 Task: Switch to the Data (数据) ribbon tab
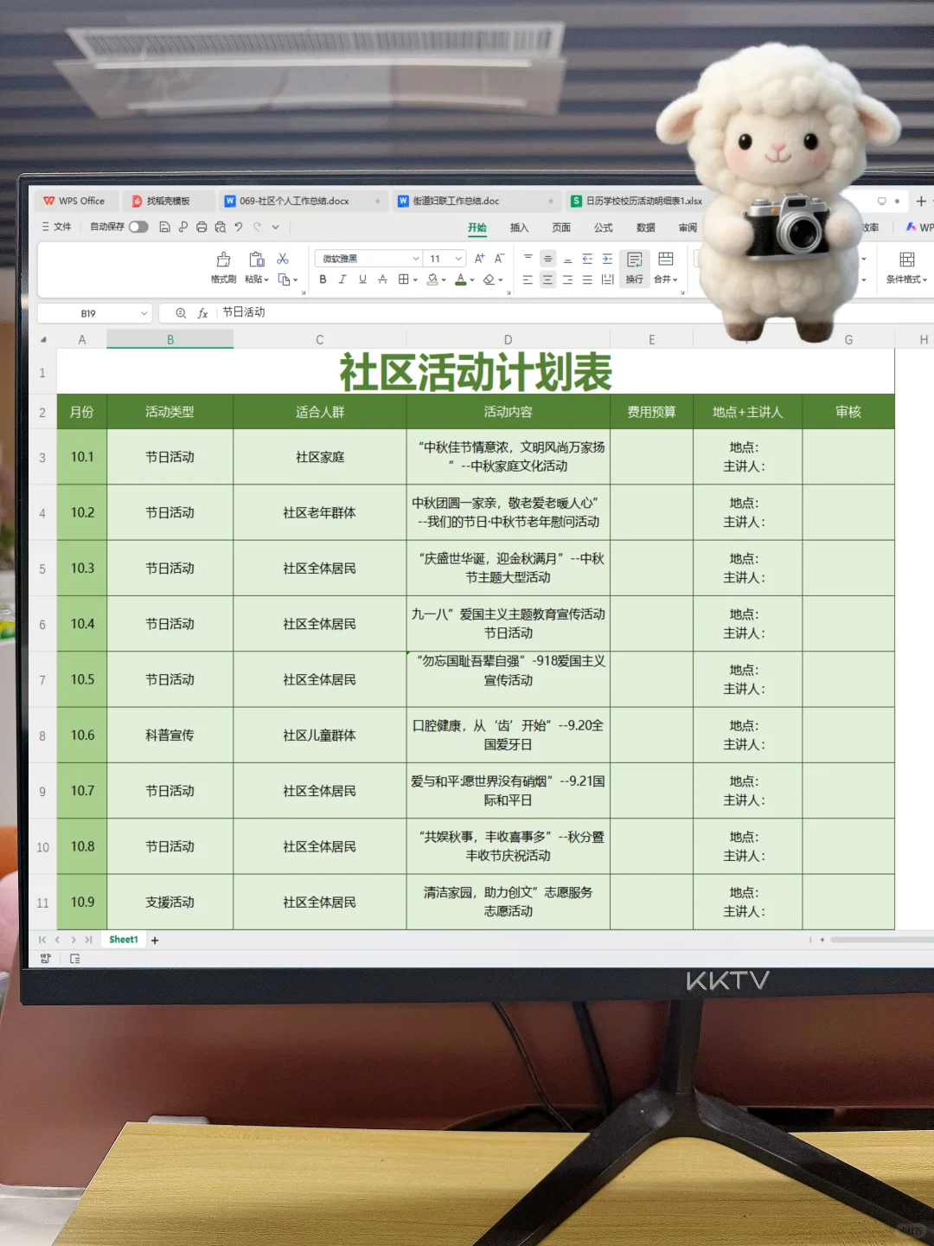[x=646, y=228]
